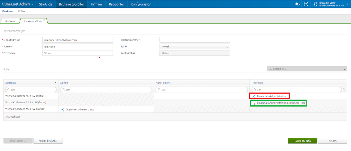Click search icon in Kontekst filter

tap(8, 90)
